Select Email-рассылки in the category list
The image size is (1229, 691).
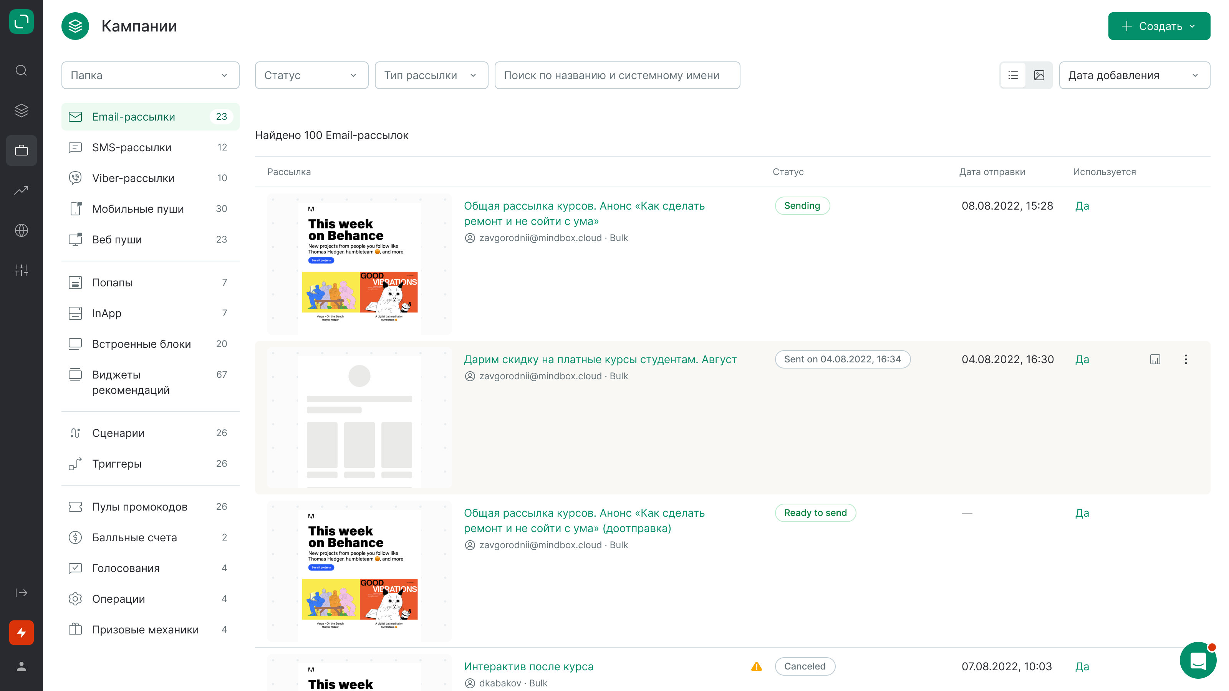coord(150,117)
